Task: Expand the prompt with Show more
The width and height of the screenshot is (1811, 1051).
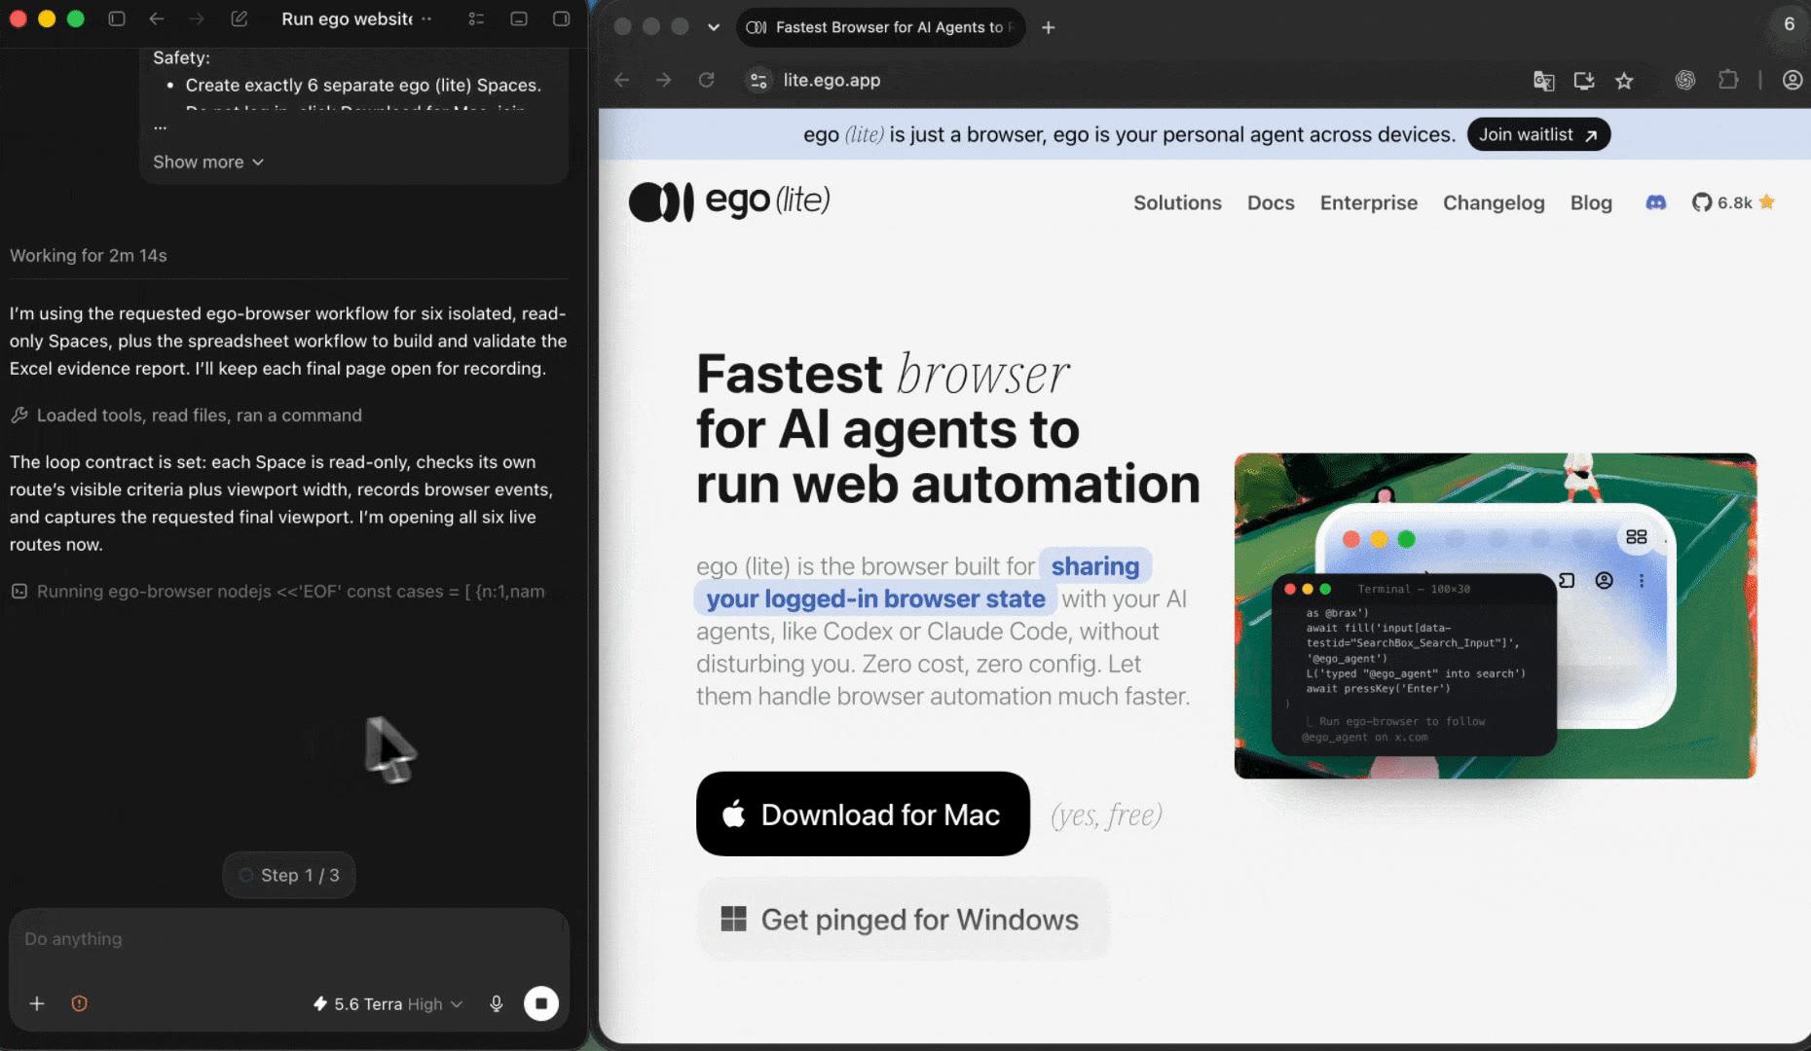Action: click(208, 162)
